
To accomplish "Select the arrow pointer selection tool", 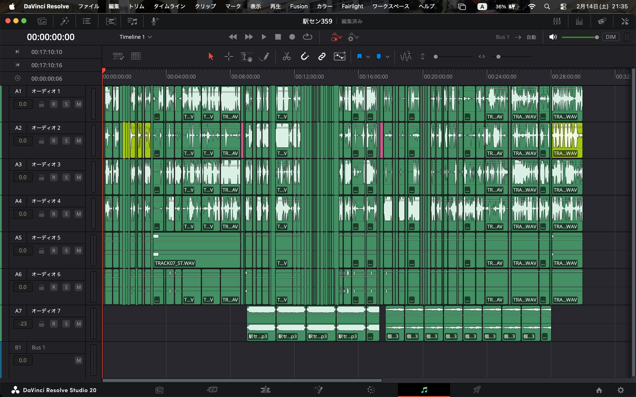I will (211, 57).
